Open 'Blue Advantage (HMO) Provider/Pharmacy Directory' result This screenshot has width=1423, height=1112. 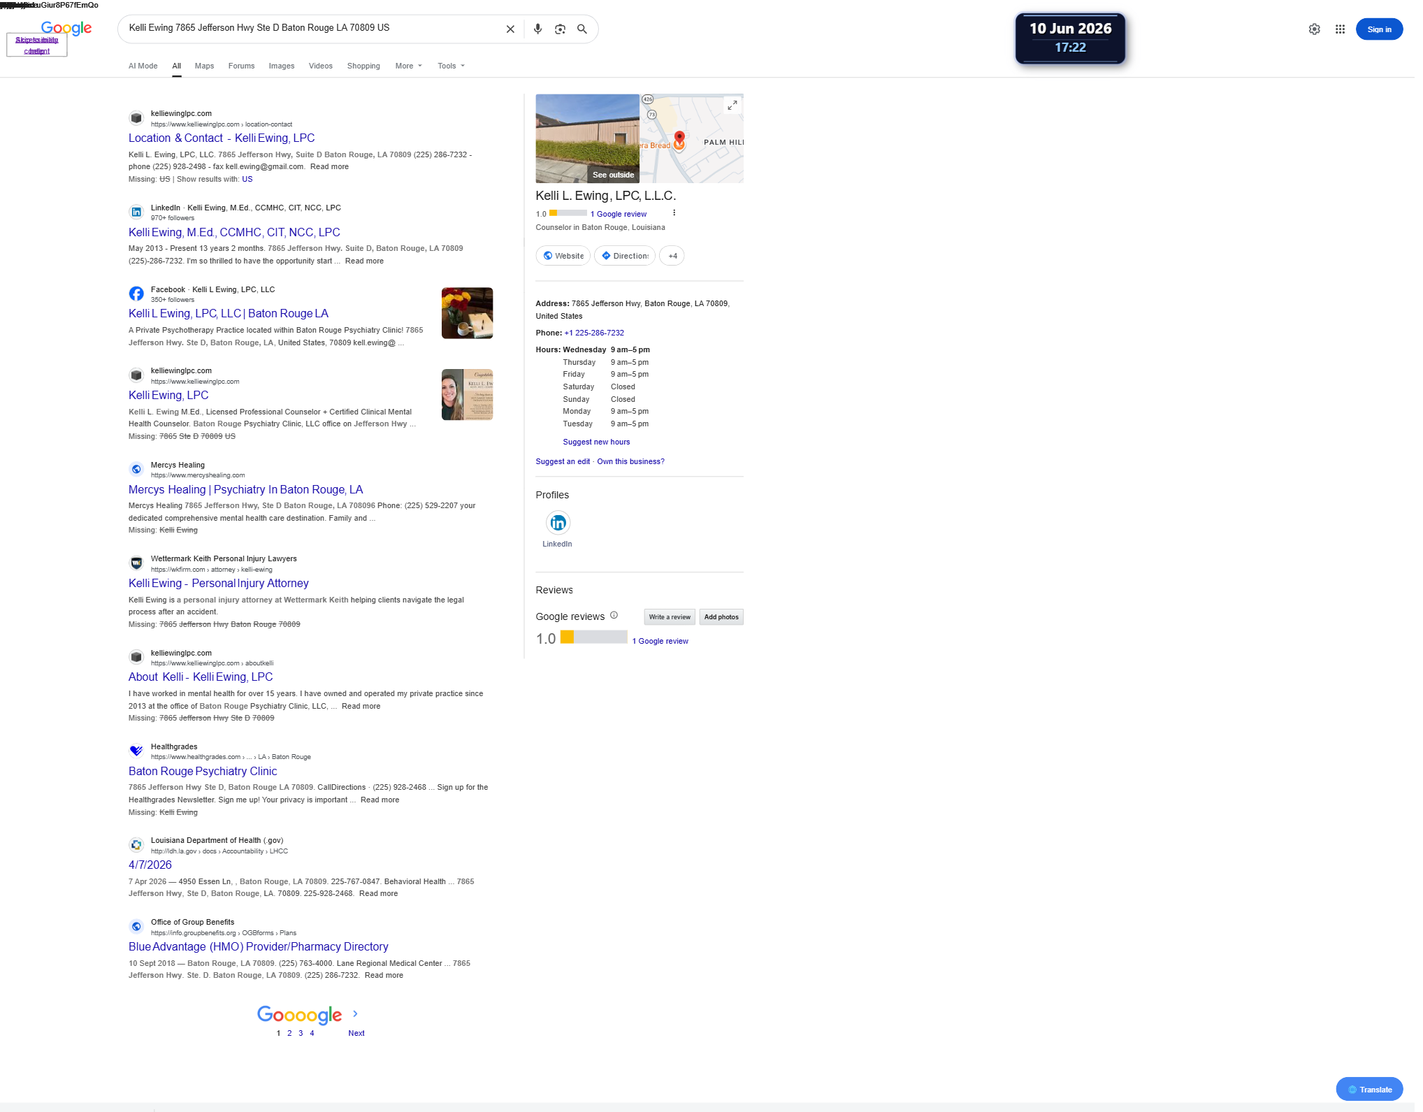[x=259, y=946]
